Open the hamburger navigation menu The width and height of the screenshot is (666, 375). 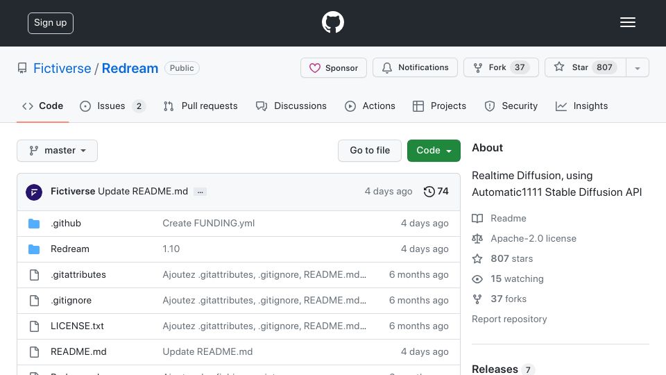point(627,22)
